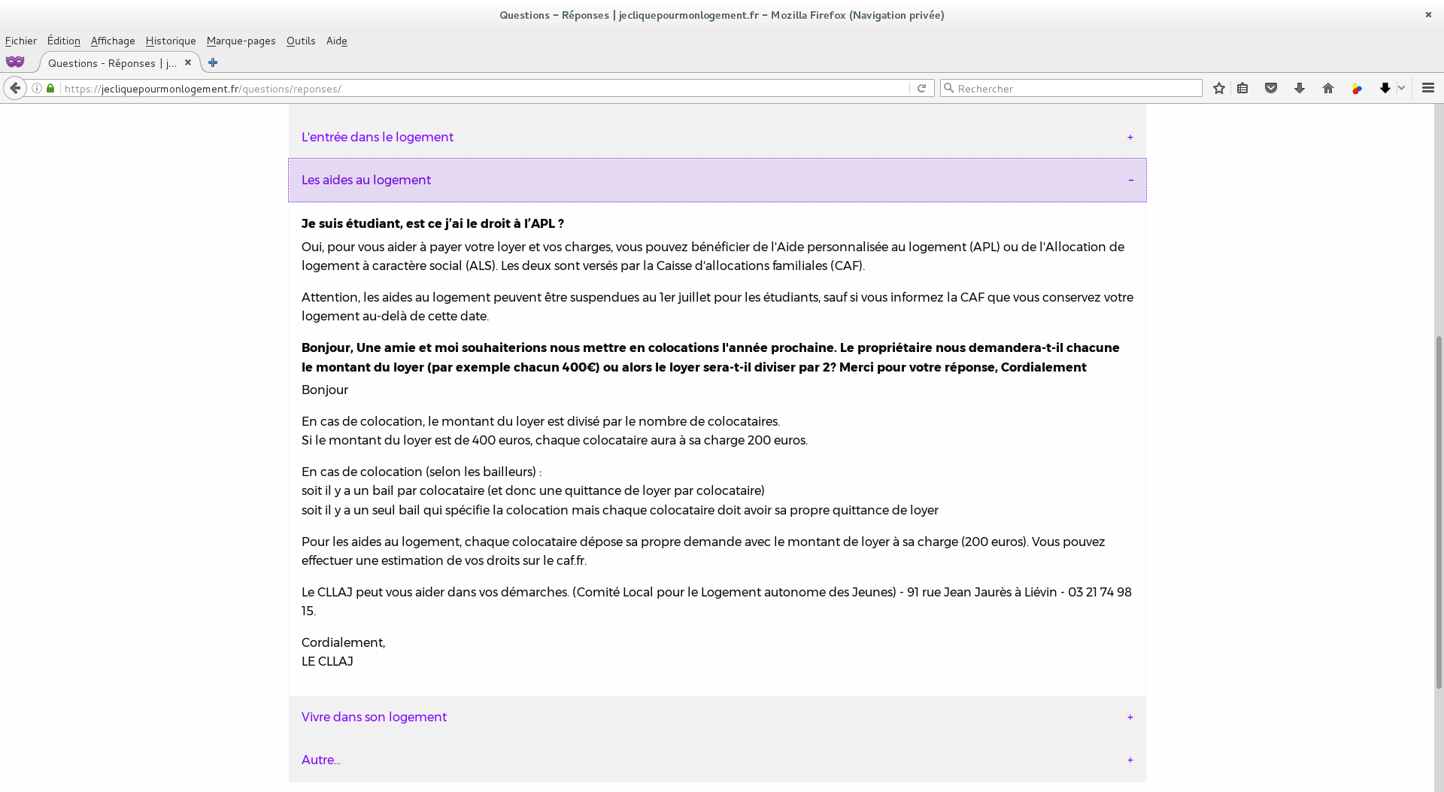Save page to Pocket
Viewport: 1444px width, 792px height.
coord(1271,88)
